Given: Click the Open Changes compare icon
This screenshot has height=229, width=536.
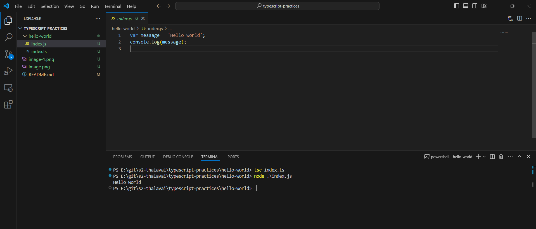Looking at the screenshot, I should coord(510,18).
